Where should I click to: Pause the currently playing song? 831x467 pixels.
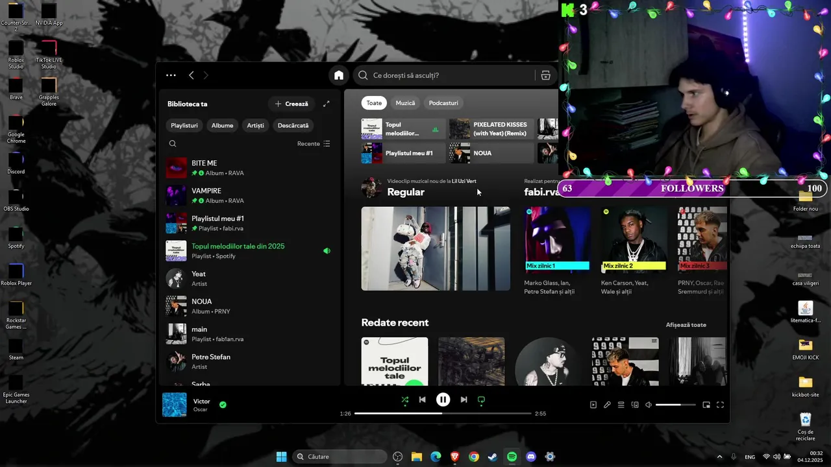coord(443,400)
